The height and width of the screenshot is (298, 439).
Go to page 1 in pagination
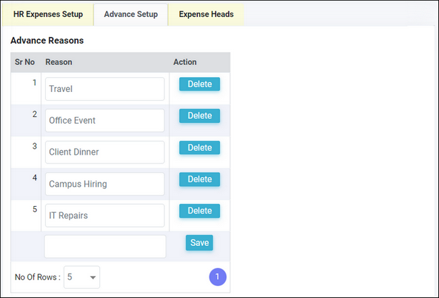point(217,277)
